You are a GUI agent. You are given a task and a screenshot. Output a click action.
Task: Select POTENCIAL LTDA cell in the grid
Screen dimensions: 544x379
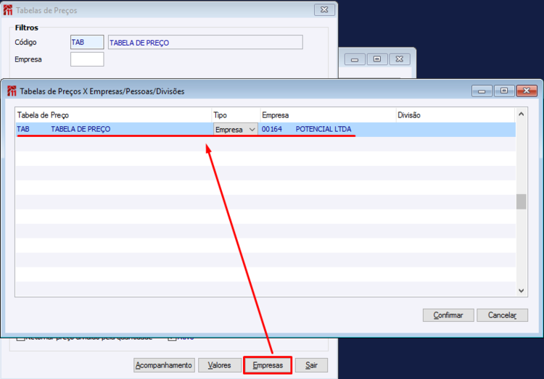tap(323, 129)
